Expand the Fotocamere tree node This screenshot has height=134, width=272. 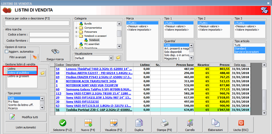tap(76, 32)
